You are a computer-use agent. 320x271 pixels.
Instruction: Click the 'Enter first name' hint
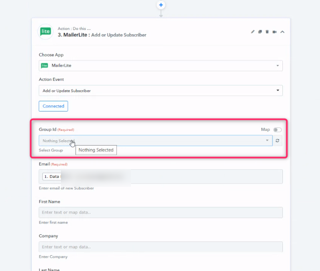pos(53,222)
